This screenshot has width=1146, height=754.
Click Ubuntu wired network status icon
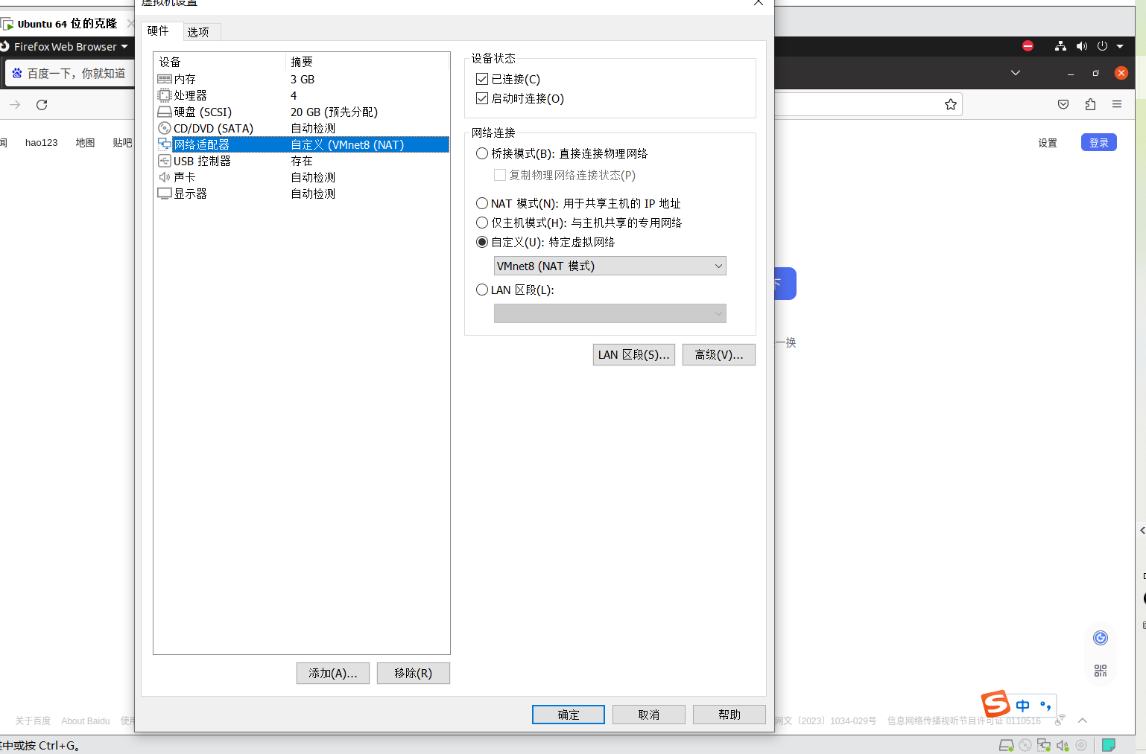click(1060, 46)
